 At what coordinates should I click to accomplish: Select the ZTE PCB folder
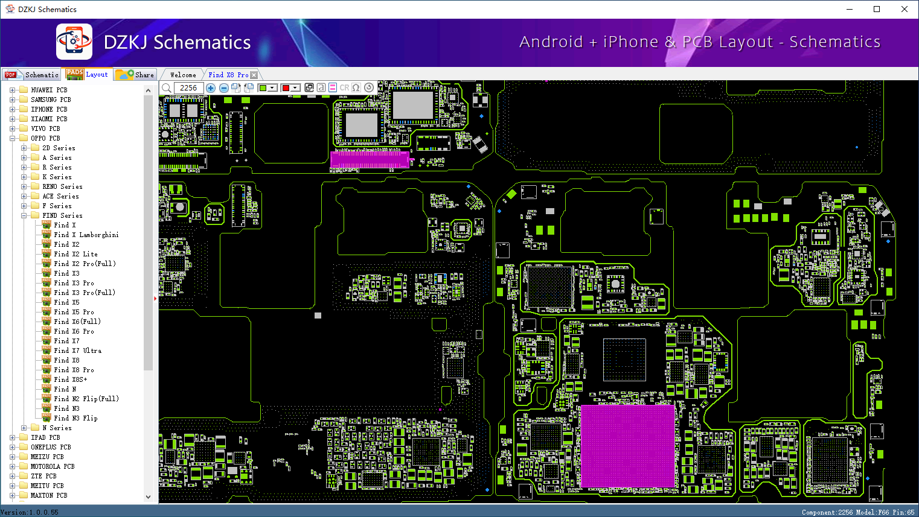(x=43, y=476)
